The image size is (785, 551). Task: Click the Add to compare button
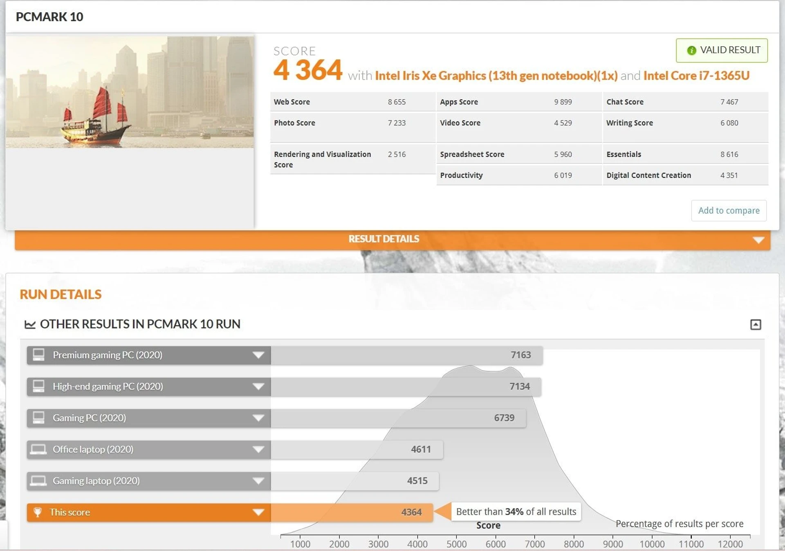[729, 210]
